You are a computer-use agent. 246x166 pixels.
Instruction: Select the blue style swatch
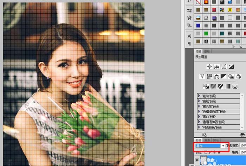[199, 26]
